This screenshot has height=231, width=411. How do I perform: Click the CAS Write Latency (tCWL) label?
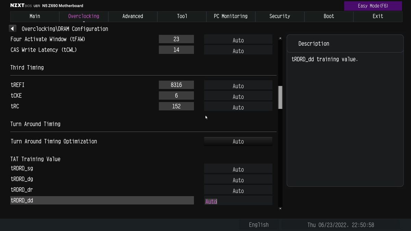point(44,50)
